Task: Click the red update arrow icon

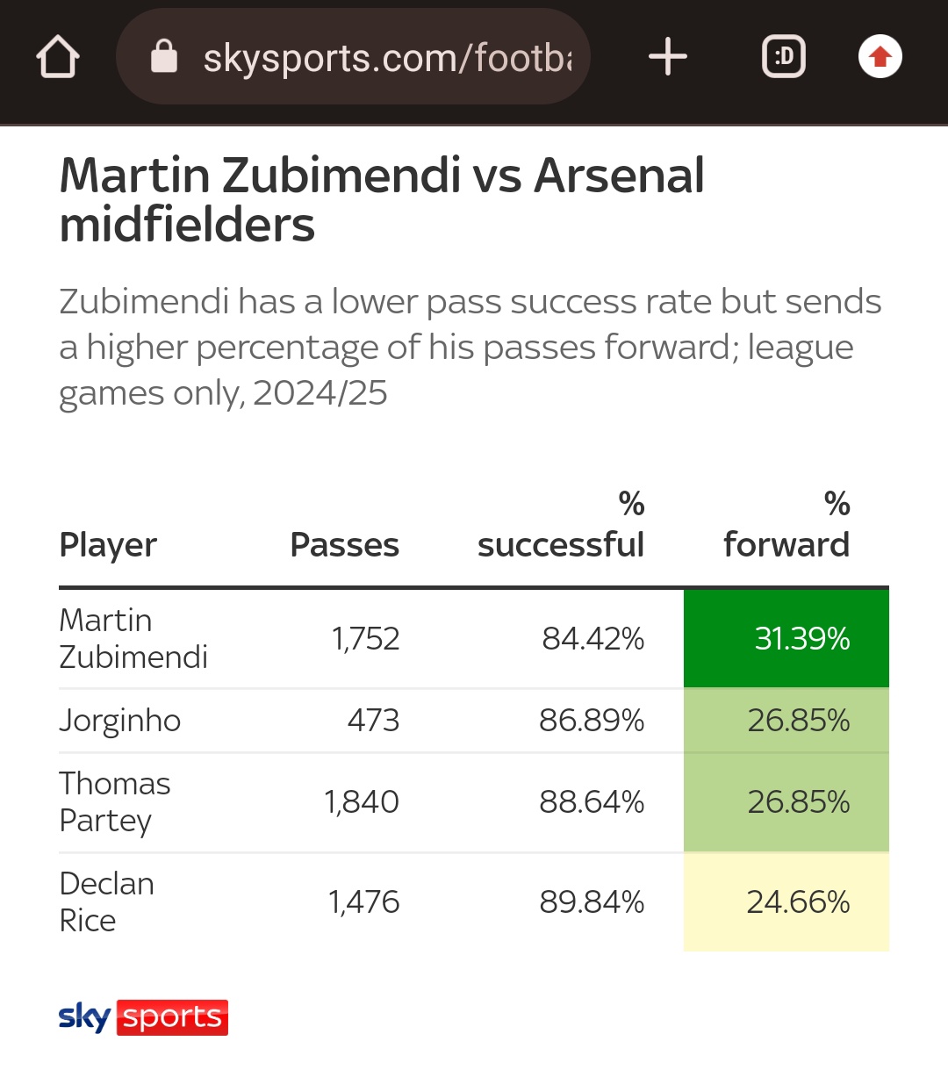Action: tap(880, 57)
